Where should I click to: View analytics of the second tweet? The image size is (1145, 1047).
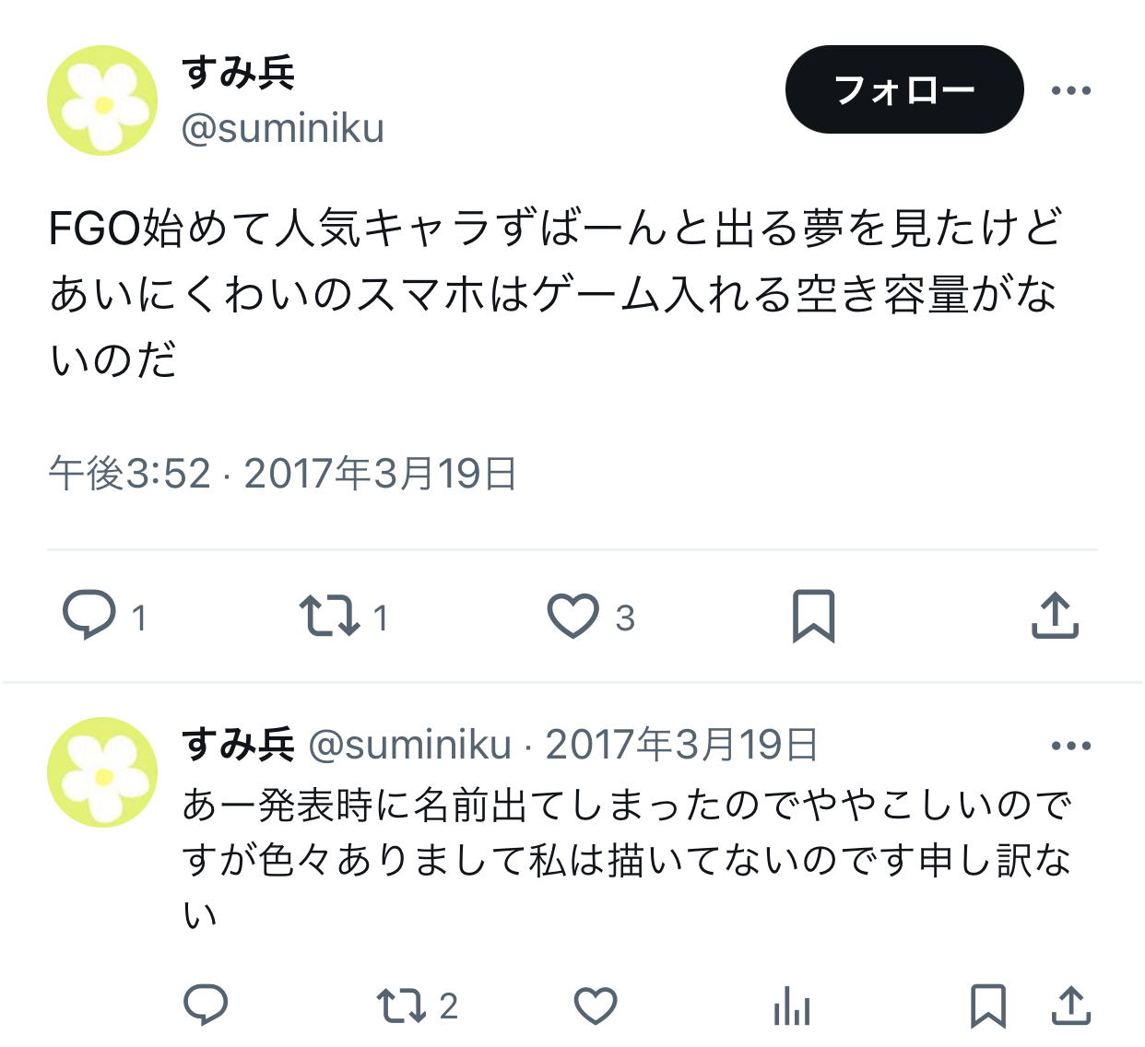(792, 1006)
